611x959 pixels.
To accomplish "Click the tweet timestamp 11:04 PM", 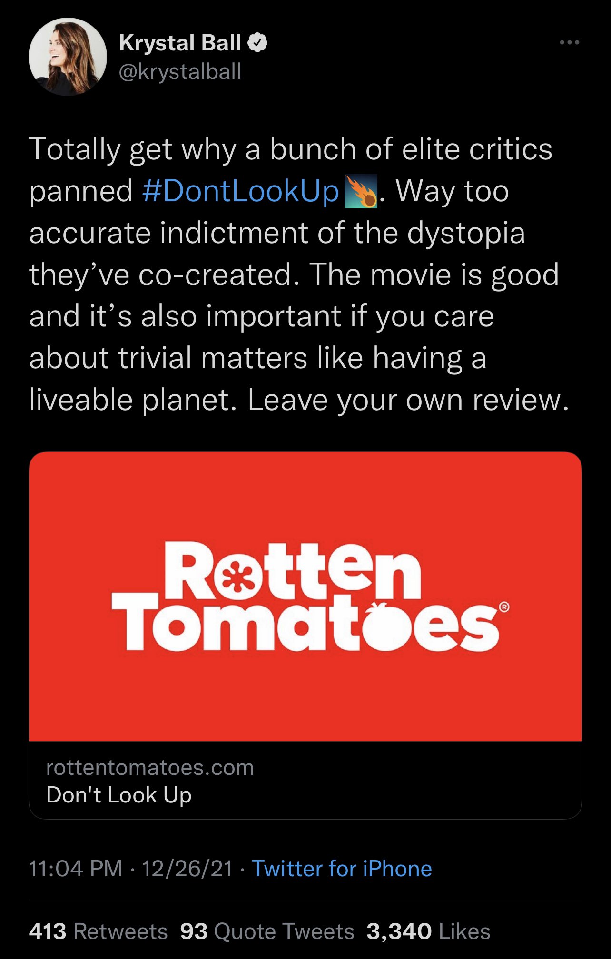I will coord(74,867).
